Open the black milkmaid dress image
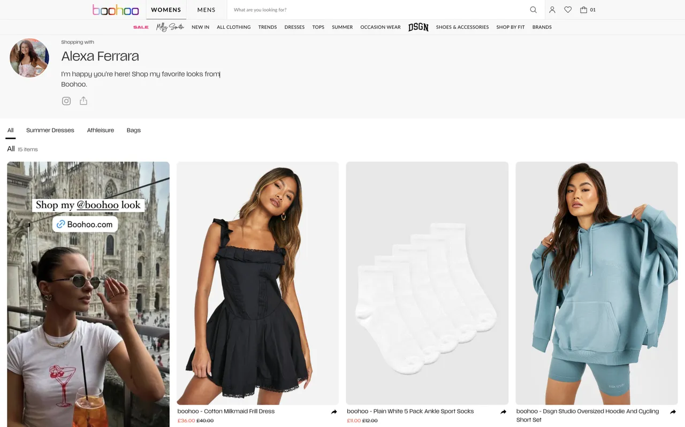The height and width of the screenshot is (427, 685). tap(257, 283)
